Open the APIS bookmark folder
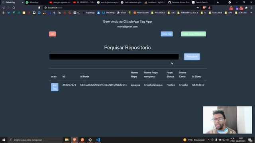This screenshot has width=255, height=143. pos(228,13)
